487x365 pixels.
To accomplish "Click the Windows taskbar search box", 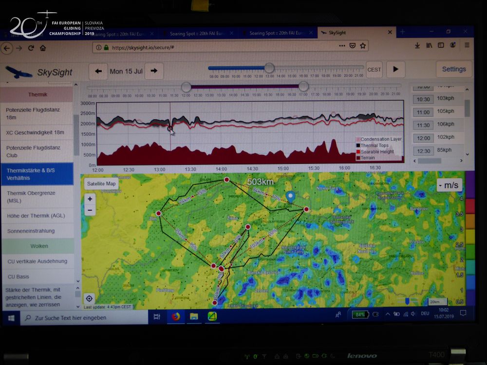I will 84,318.
